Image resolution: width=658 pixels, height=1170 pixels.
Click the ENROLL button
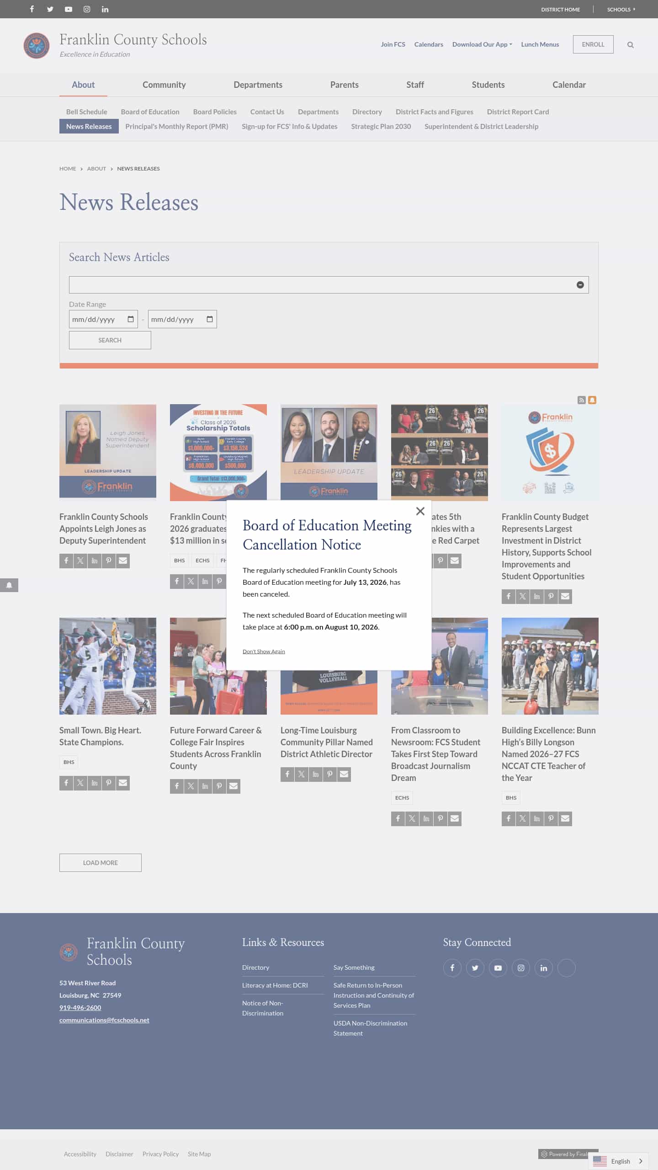point(593,44)
